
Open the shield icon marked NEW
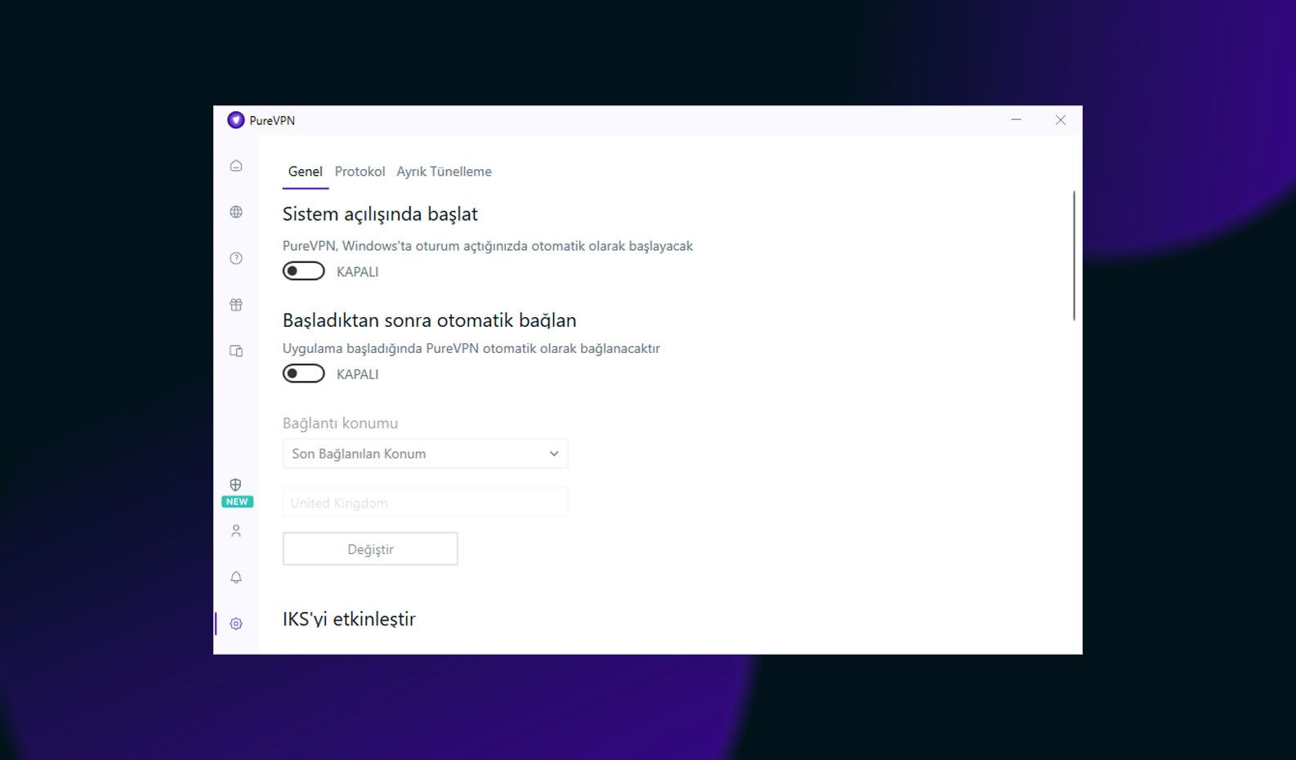(236, 485)
